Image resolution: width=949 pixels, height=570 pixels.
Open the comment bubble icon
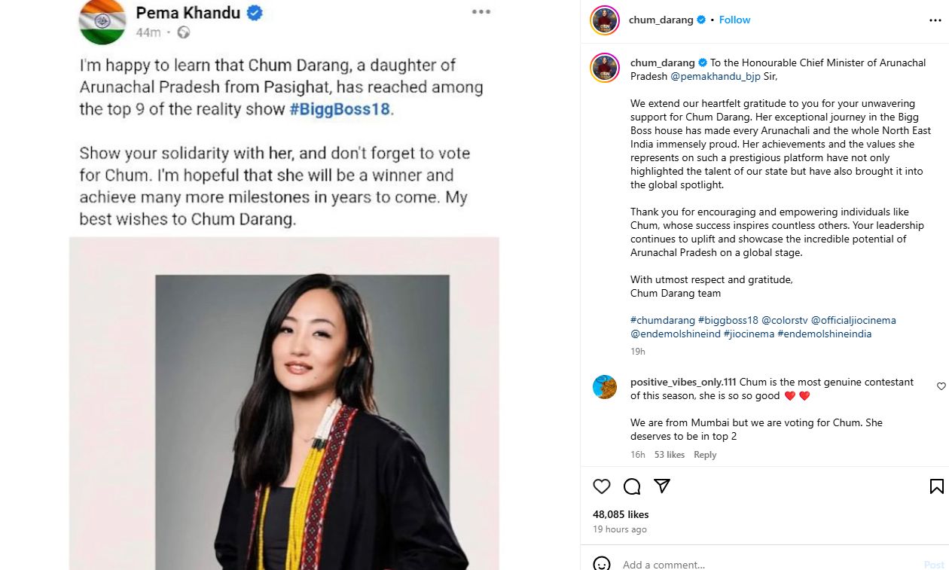[x=632, y=486]
